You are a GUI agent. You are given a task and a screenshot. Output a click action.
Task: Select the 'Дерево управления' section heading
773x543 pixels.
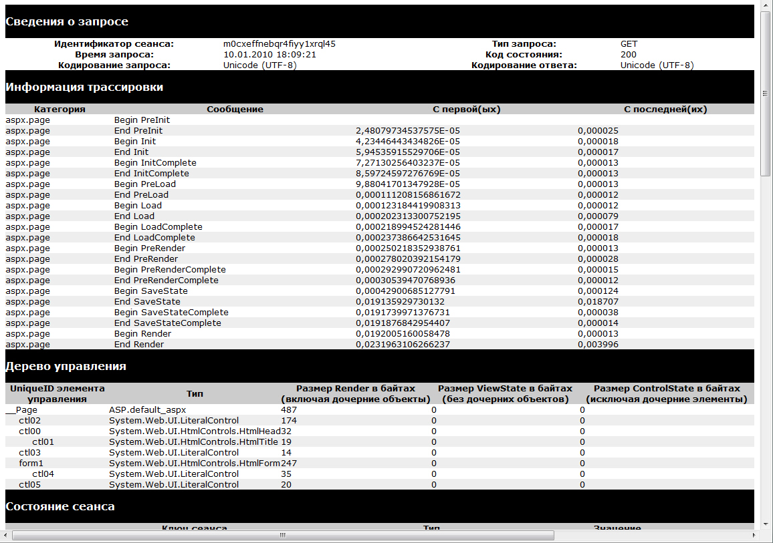pos(66,366)
